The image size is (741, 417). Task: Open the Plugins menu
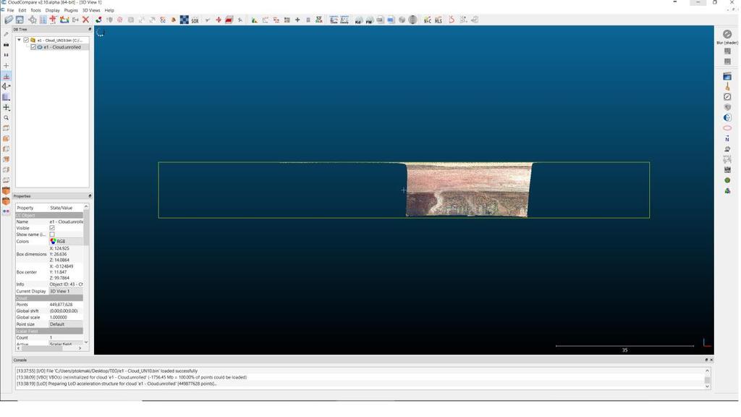click(x=71, y=10)
